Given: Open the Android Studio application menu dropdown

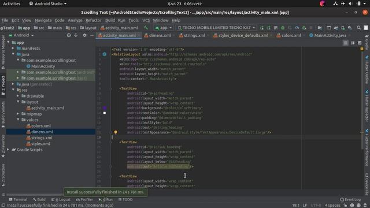Looking at the screenshot, I should click(48, 3).
